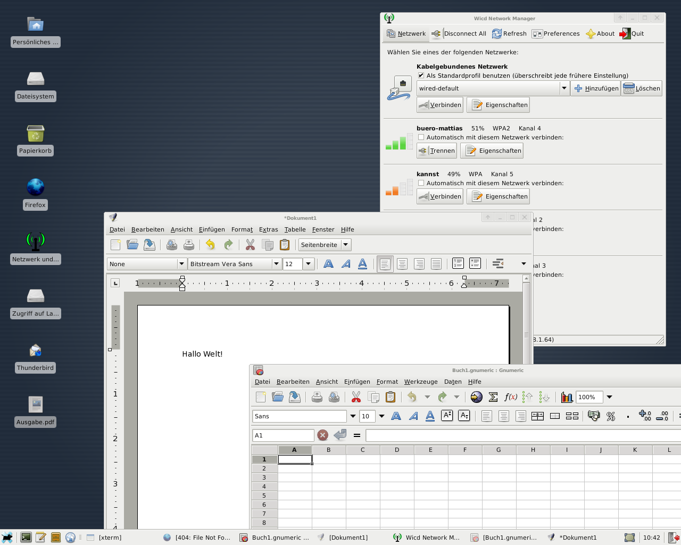681x545 pixels.
Task: Click the Gnumeric formula entry field
Action: 521,435
